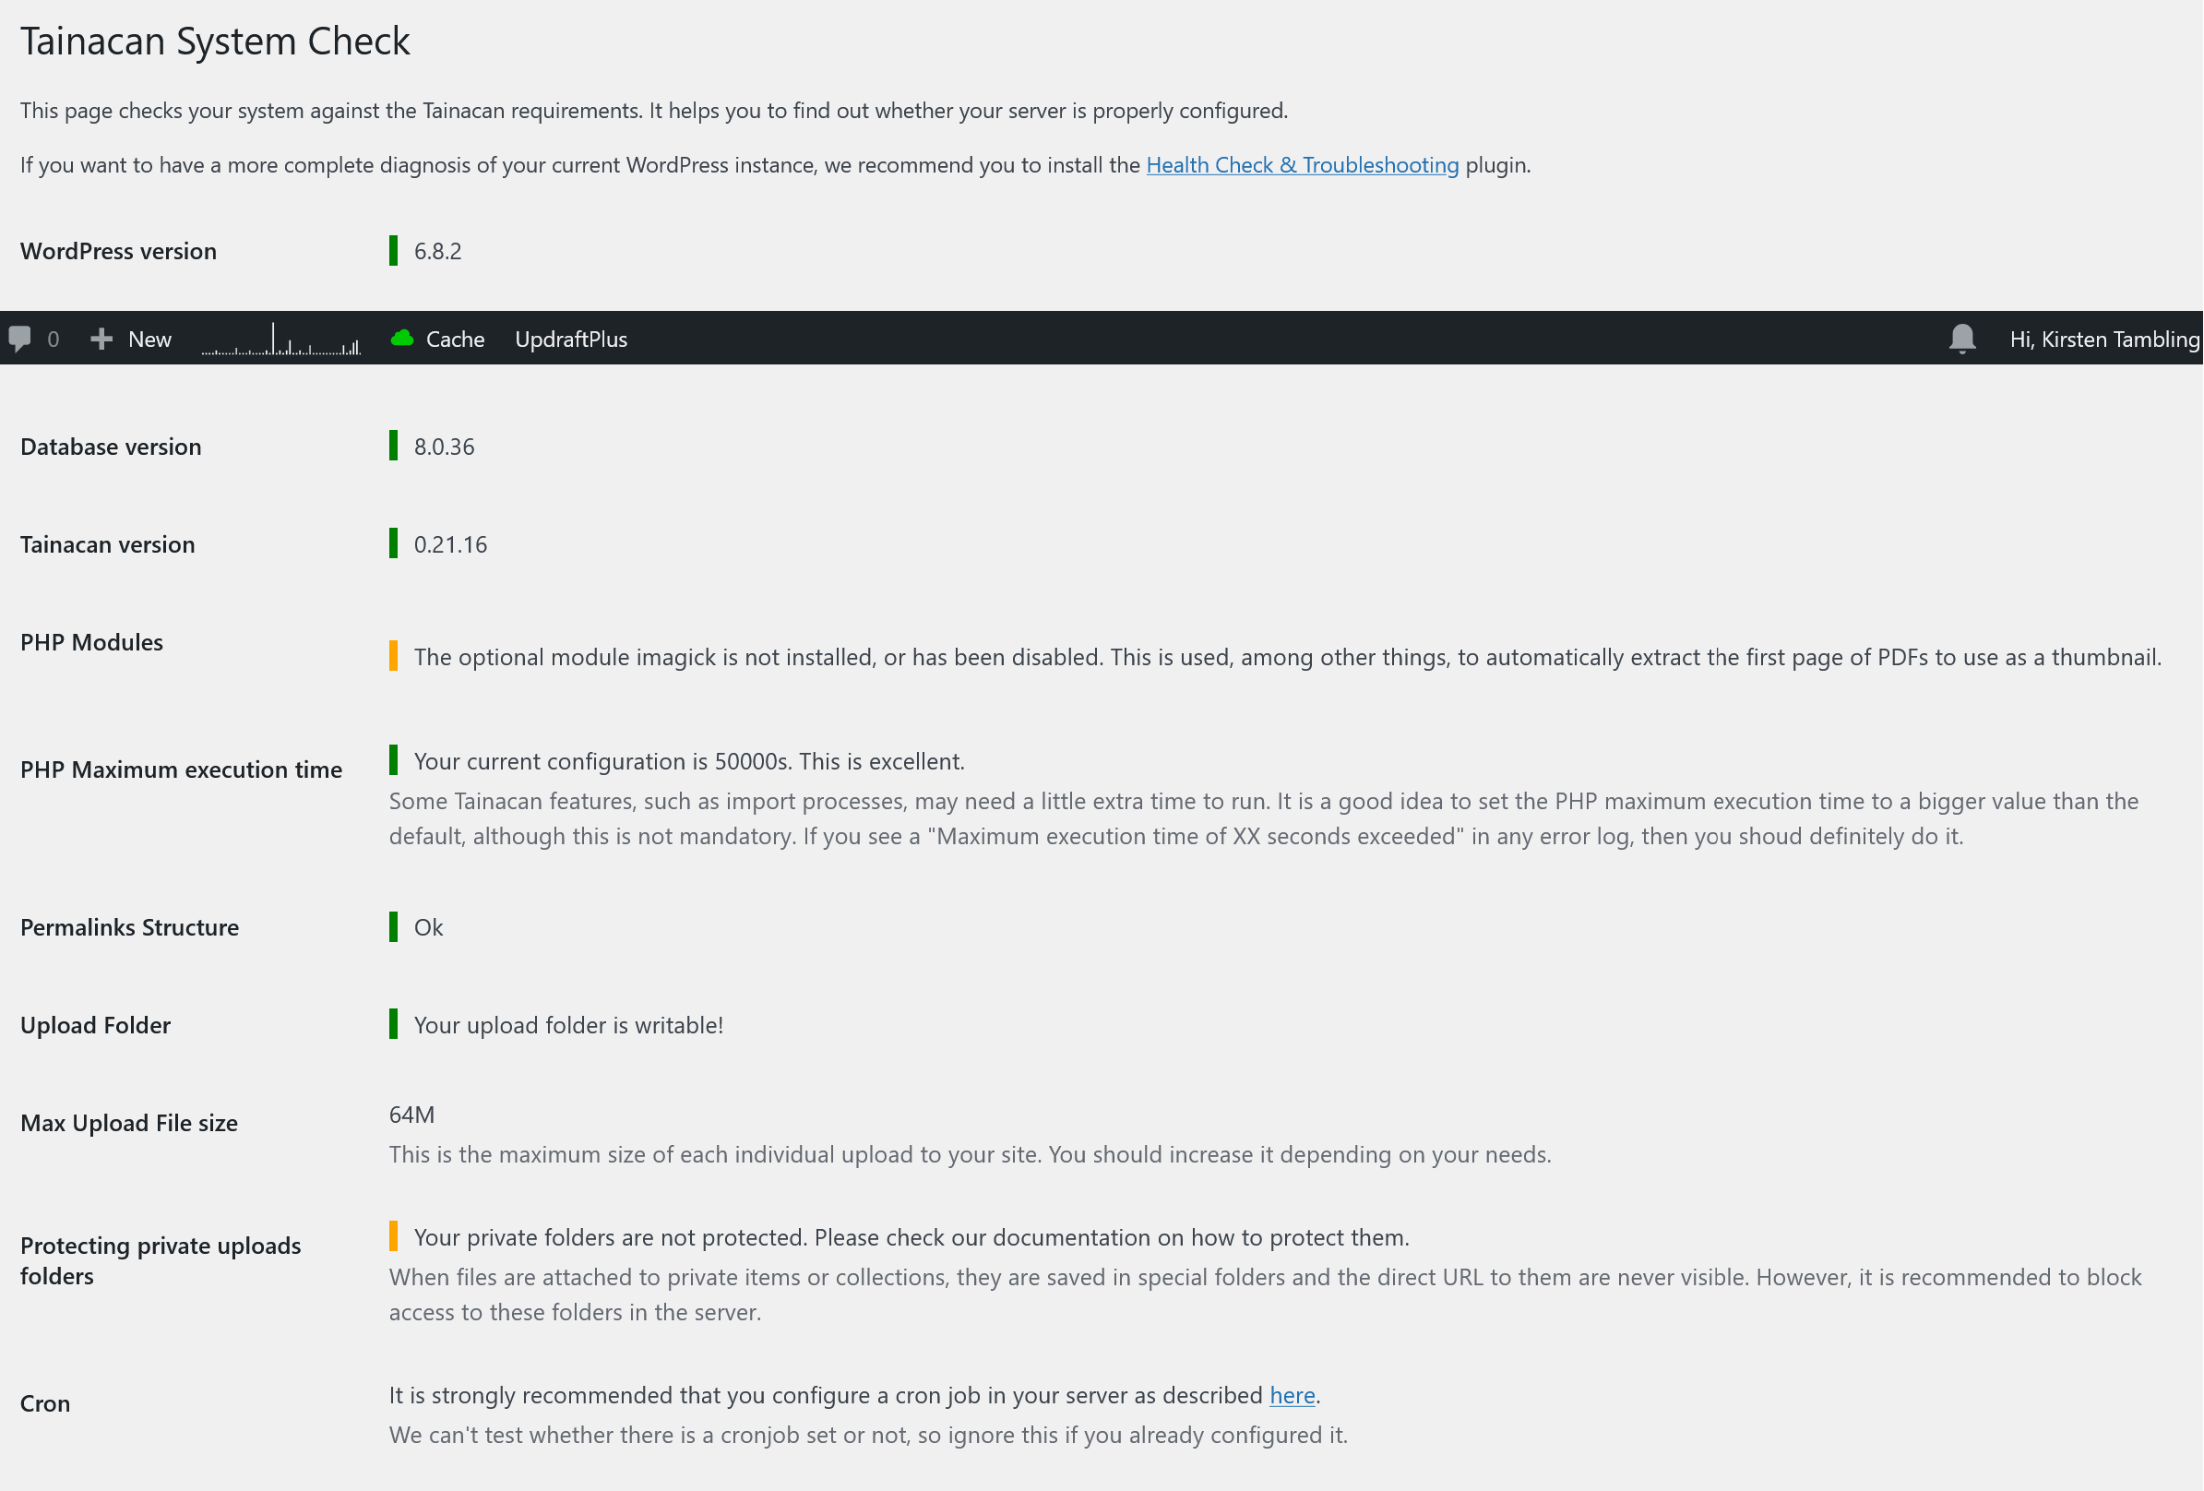This screenshot has height=1491, width=2204.
Task: Click the green cloud Cache icon
Action: [402, 338]
